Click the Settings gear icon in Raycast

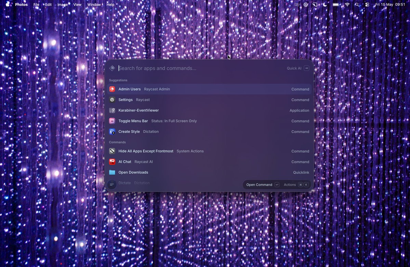click(112, 100)
